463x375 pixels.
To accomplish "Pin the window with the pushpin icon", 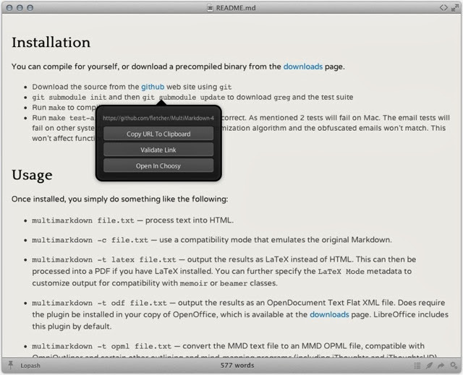I will 11,365.
